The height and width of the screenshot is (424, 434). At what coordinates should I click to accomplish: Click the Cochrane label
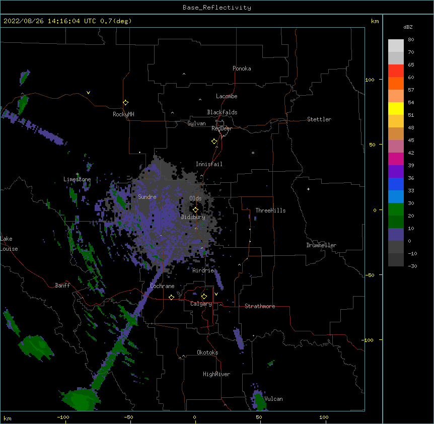pyautogui.click(x=162, y=286)
